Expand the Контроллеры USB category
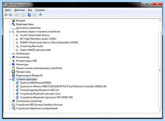Screen dimensions: 165x121 (x=10, y=61)
